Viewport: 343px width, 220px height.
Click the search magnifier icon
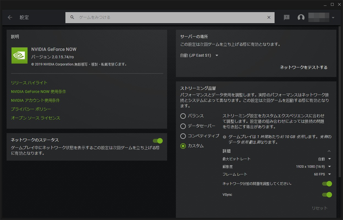tap(72, 17)
